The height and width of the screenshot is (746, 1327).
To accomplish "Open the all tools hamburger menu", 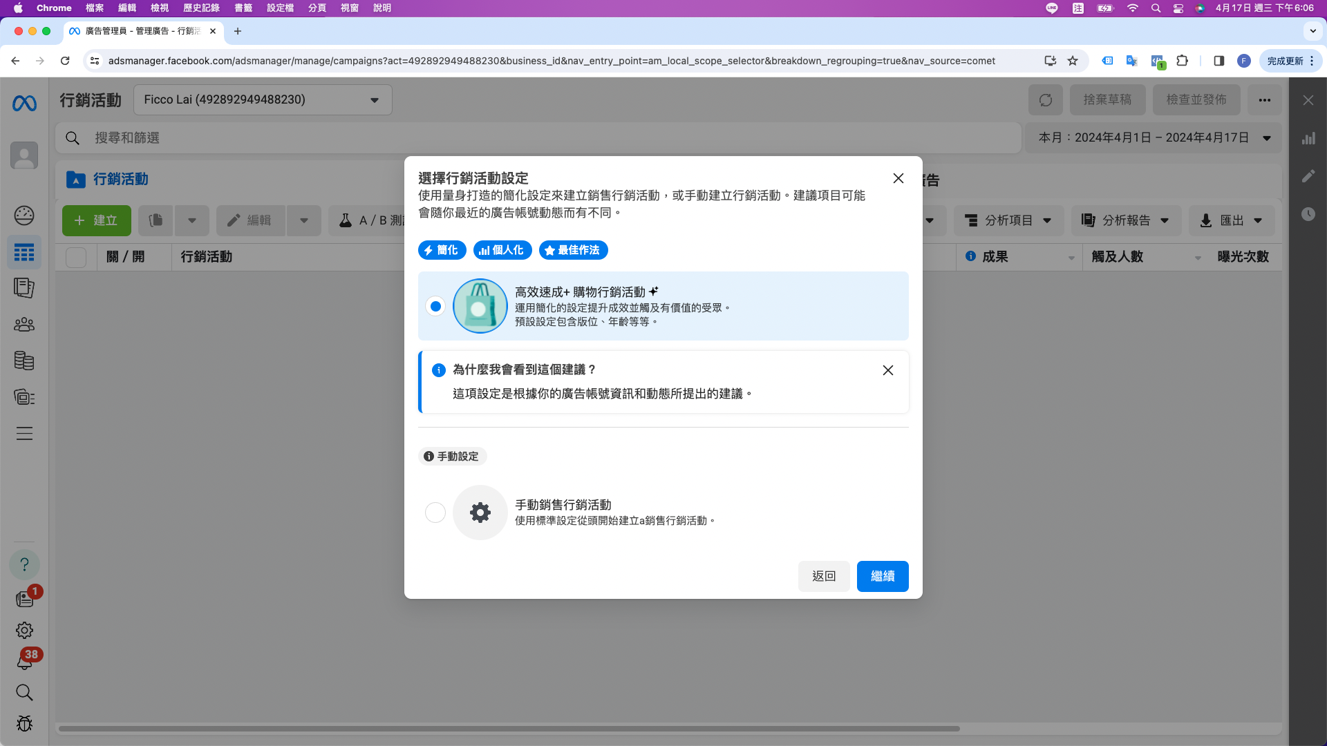I will pos(24,434).
